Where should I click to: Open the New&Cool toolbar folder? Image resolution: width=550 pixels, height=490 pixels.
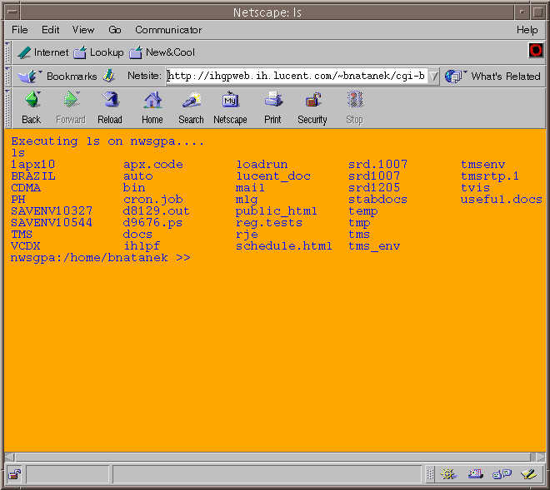point(162,52)
